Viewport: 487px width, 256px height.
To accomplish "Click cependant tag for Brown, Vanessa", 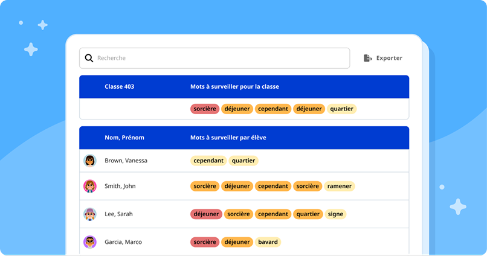I will pyautogui.click(x=208, y=161).
